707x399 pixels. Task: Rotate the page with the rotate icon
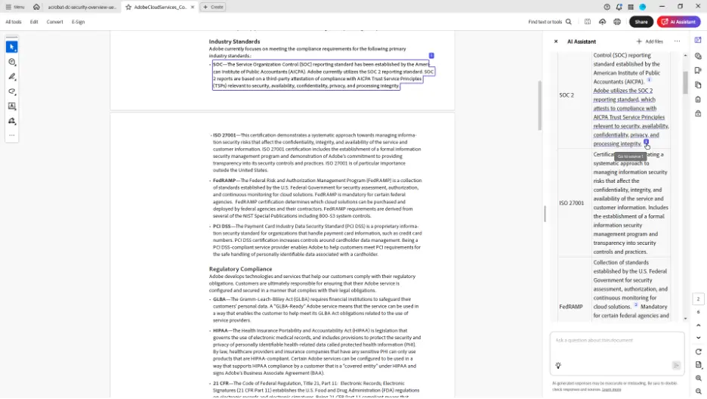699,351
